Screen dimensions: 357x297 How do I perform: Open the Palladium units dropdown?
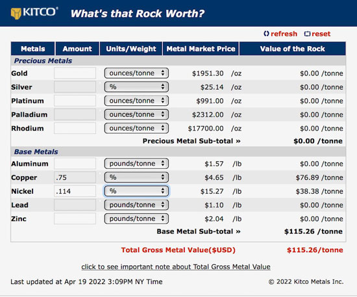coord(136,114)
